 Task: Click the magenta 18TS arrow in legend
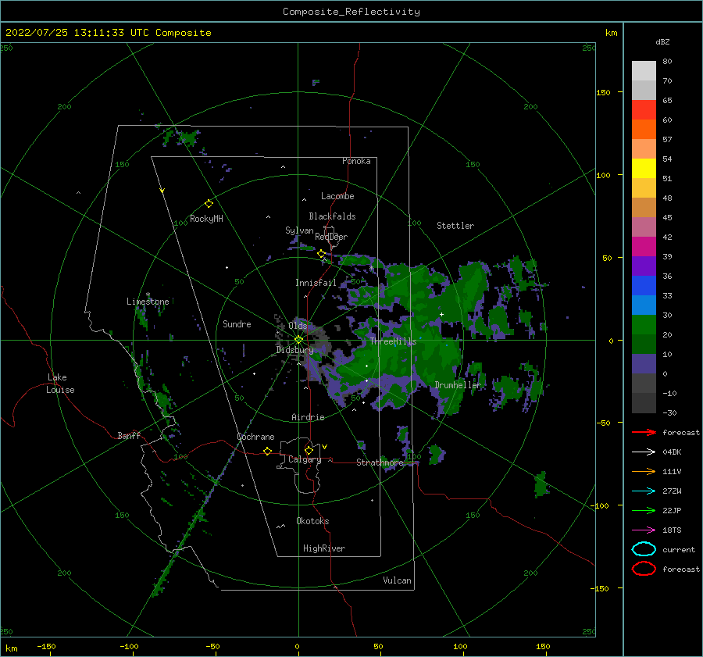coord(644,530)
